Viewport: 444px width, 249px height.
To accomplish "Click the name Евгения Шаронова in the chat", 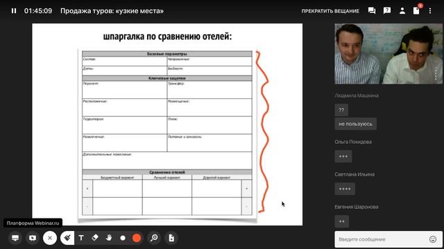I will pos(356,207).
